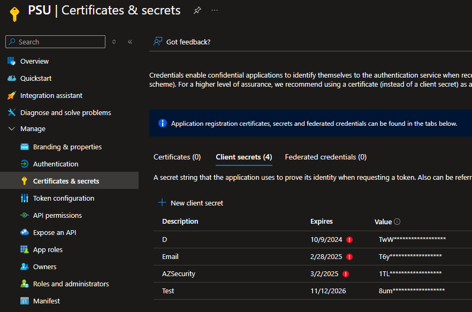The height and width of the screenshot is (312, 472).
Task: Click the Manifest icon
Action: tap(25, 301)
